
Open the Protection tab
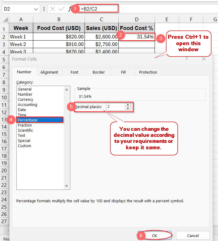click(148, 72)
